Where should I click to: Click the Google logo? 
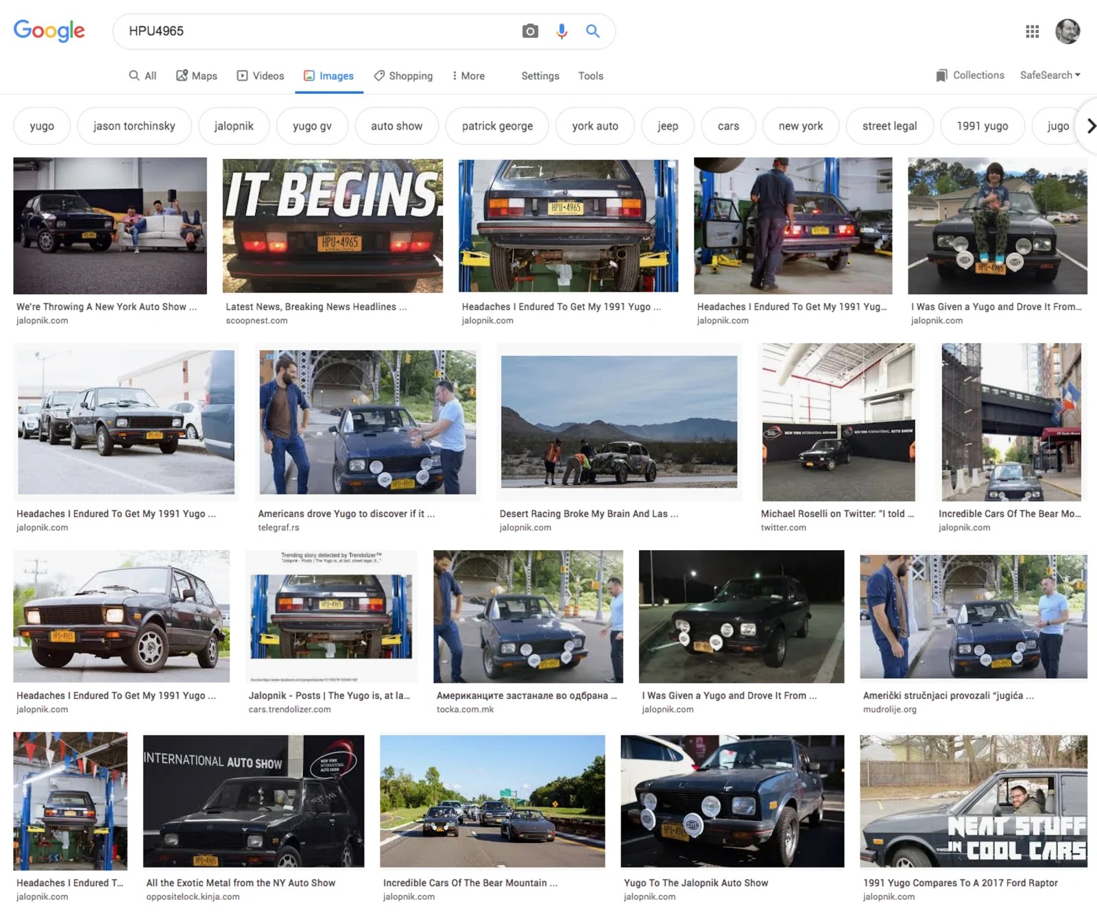point(49,31)
